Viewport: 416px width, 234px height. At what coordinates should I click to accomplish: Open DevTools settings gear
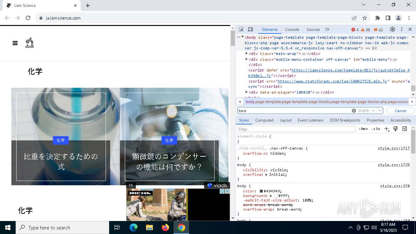pos(393,29)
